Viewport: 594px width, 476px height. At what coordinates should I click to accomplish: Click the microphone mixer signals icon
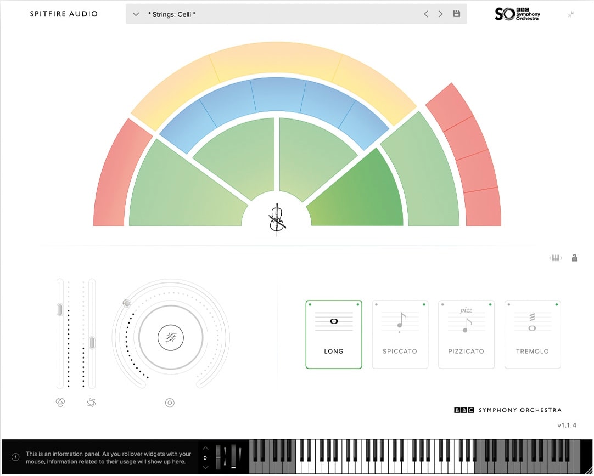click(556, 258)
